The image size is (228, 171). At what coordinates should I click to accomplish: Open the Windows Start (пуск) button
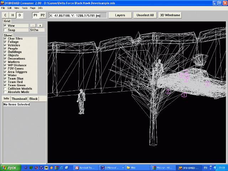coord(11,168)
